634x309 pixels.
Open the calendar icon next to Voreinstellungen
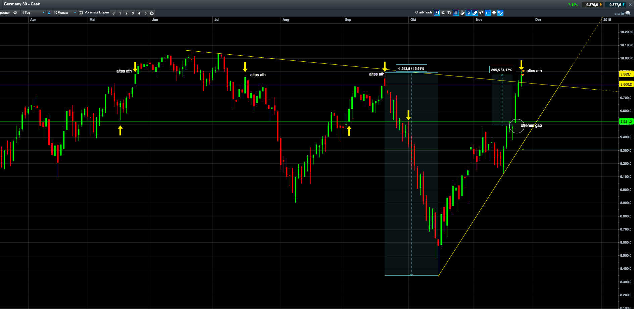[81, 13]
